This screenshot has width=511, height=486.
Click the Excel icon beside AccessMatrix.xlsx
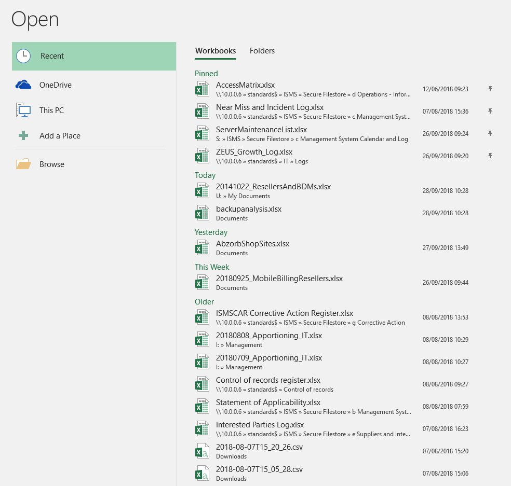(201, 89)
